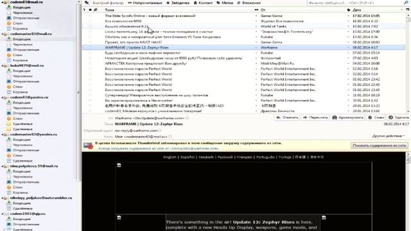This screenshot has height=231, width=411.
Task: Click Показать содержимое из сети button
Action: (x=380, y=146)
